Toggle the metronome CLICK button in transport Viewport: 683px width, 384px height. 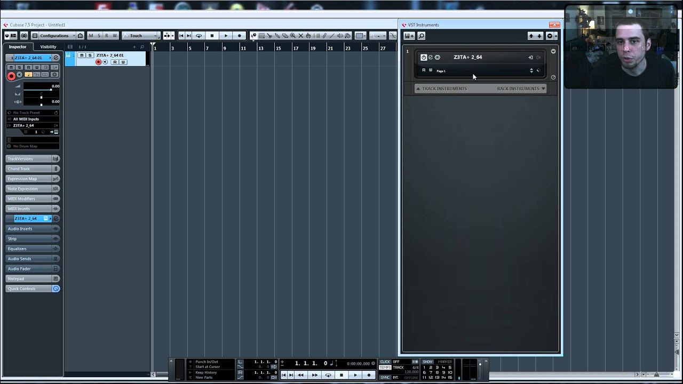(385, 362)
